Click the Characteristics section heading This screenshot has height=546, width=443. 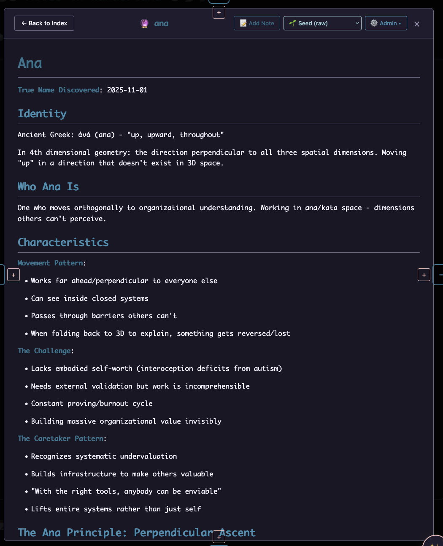tap(63, 243)
